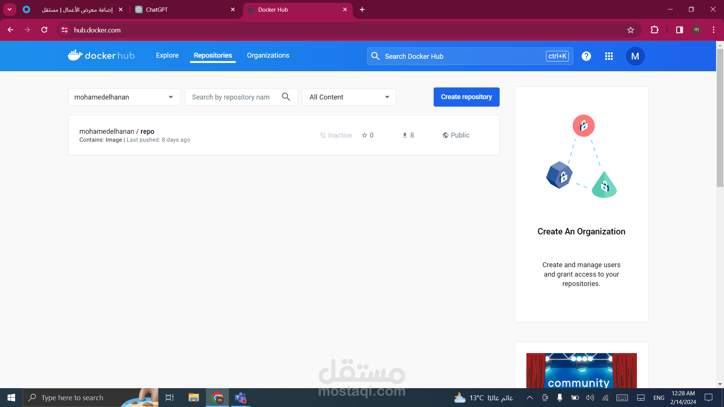Toggle the browser side panel icon

680,30
